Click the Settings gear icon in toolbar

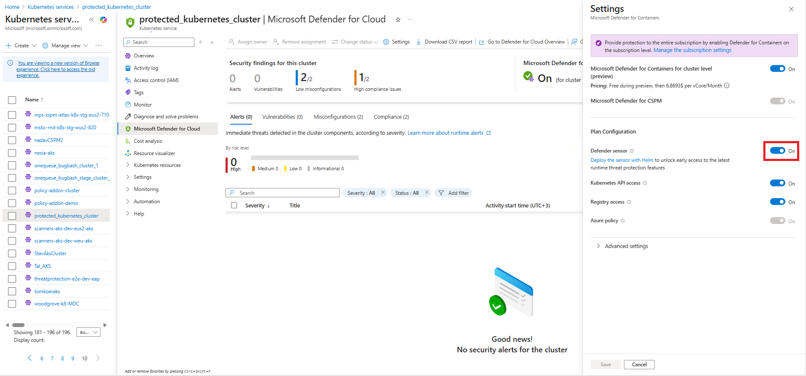pyautogui.click(x=386, y=42)
